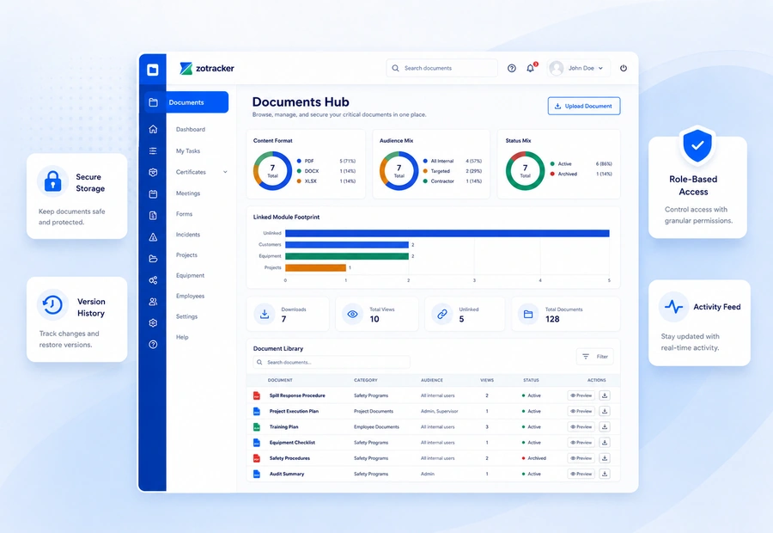Go to Dashboard menu item

click(191, 129)
